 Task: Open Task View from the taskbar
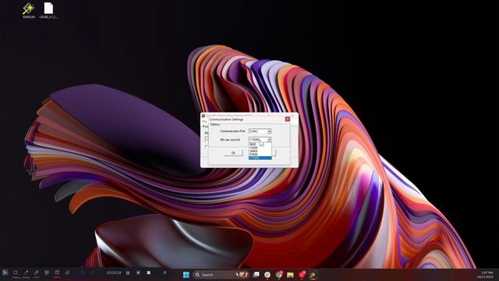tap(256, 274)
